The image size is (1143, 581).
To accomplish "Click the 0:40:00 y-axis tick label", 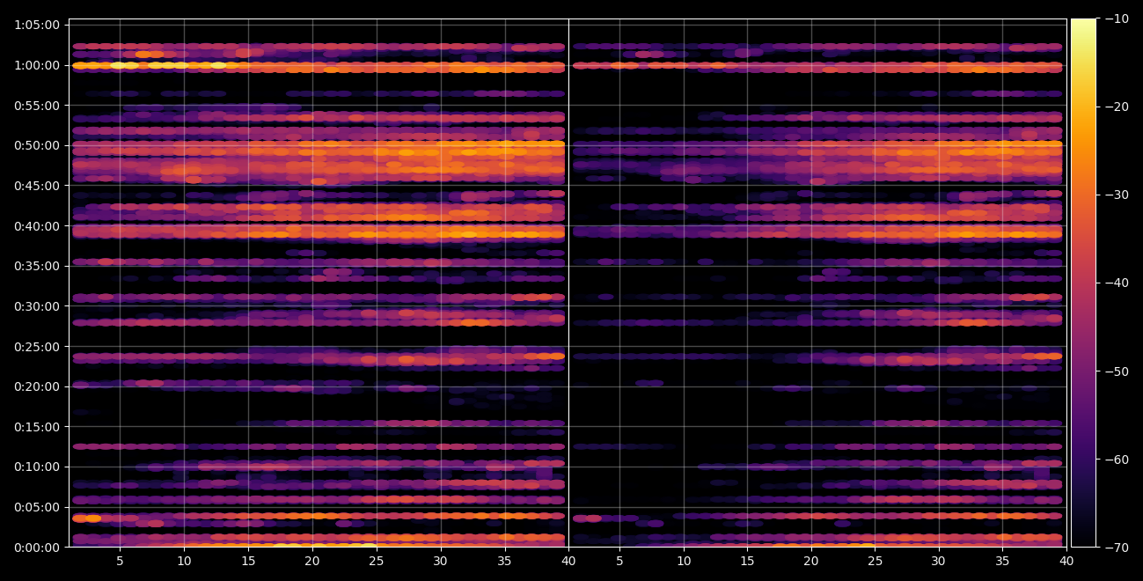I will (36, 226).
